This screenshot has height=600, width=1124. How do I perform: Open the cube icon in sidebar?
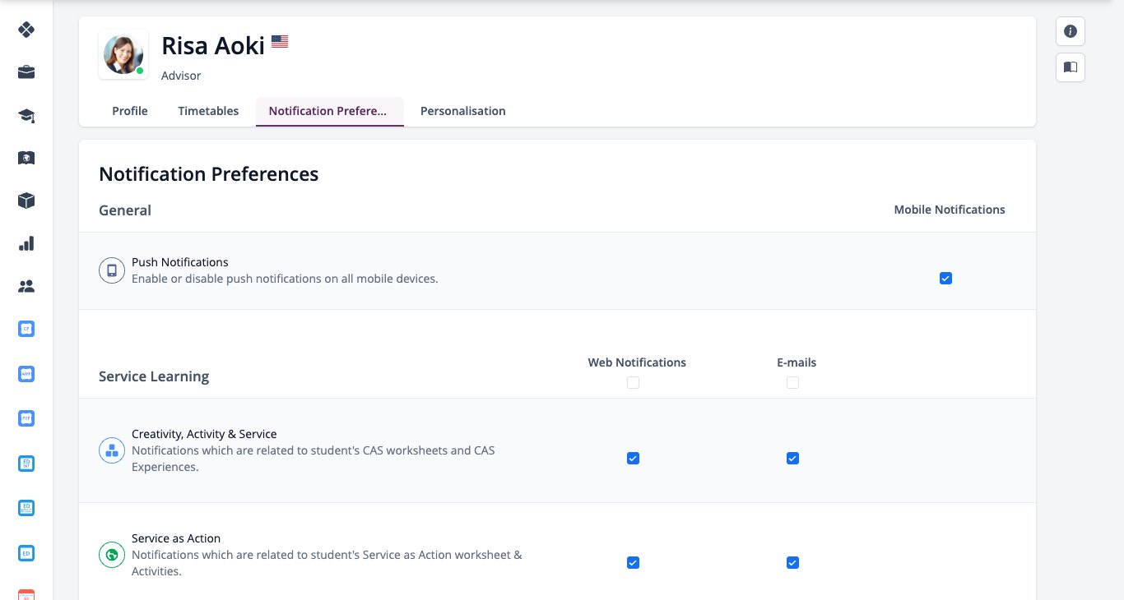pyautogui.click(x=26, y=201)
